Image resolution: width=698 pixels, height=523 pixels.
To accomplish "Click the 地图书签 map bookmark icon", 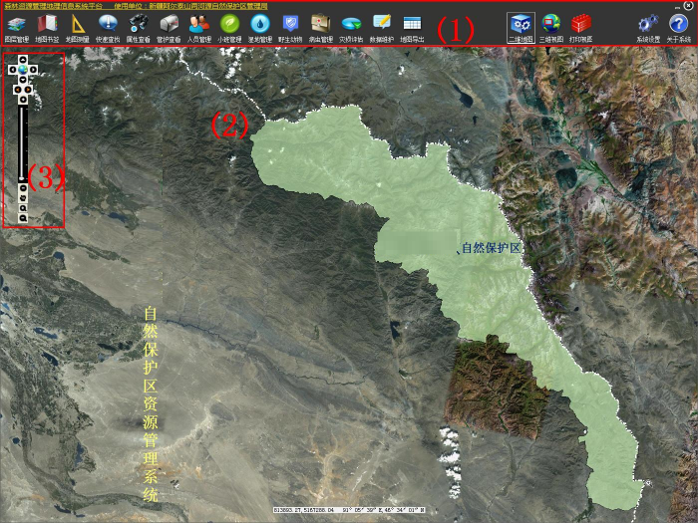I will [47, 26].
